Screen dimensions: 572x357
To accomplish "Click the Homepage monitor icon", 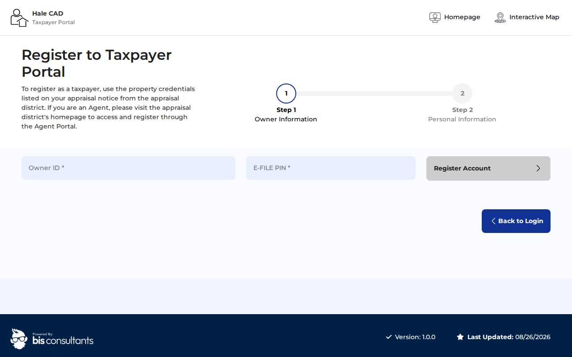I will click(x=435, y=17).
